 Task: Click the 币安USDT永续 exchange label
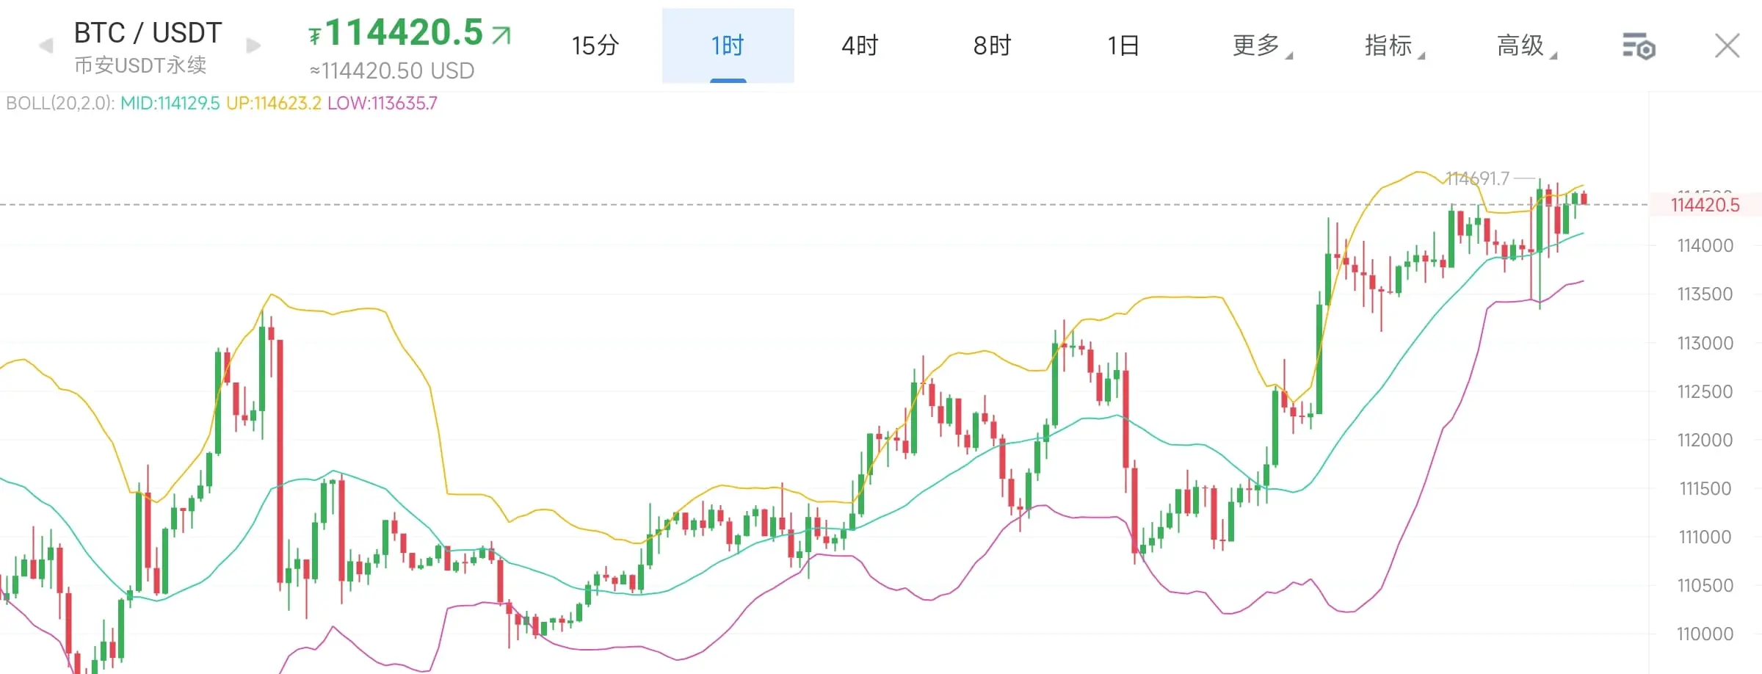point(140,65)
